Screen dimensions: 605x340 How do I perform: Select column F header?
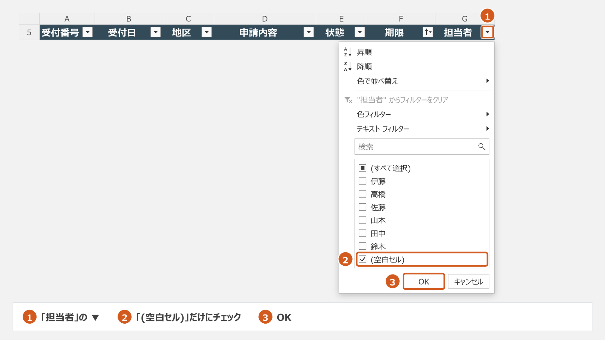[401, 19]
